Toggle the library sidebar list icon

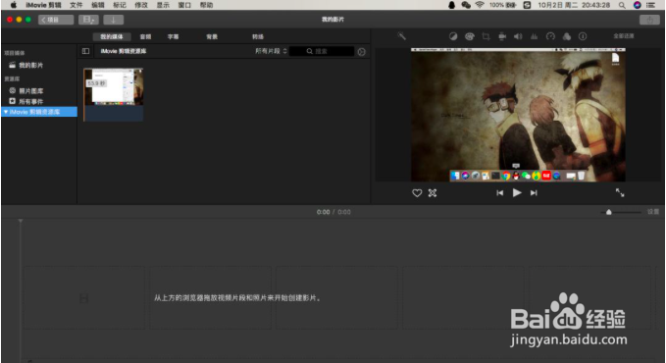point(85,51)
